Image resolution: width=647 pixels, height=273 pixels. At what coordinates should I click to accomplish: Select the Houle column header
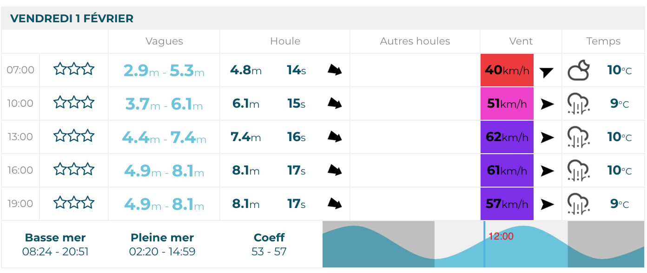coord(285,41)
